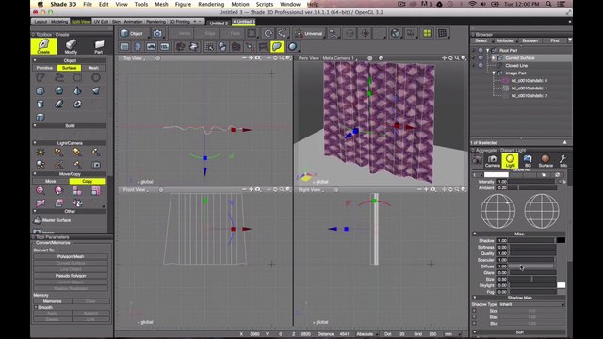Select the Surface object type
603x339 pixels.
coord(69,68)
